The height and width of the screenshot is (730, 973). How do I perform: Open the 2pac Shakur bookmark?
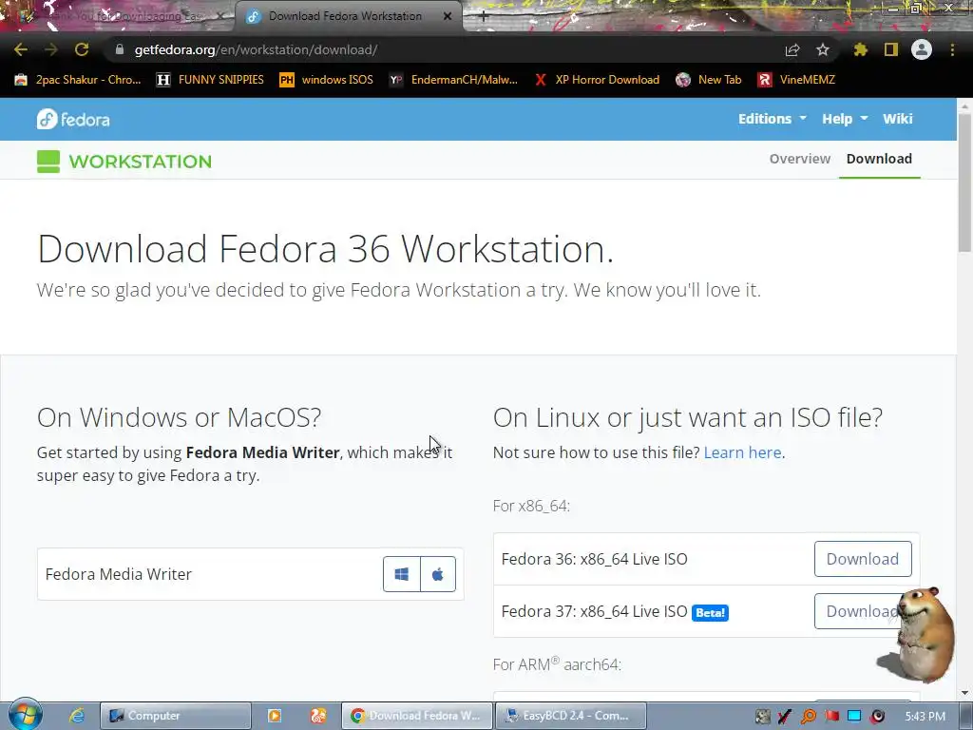tap(78, 80)
